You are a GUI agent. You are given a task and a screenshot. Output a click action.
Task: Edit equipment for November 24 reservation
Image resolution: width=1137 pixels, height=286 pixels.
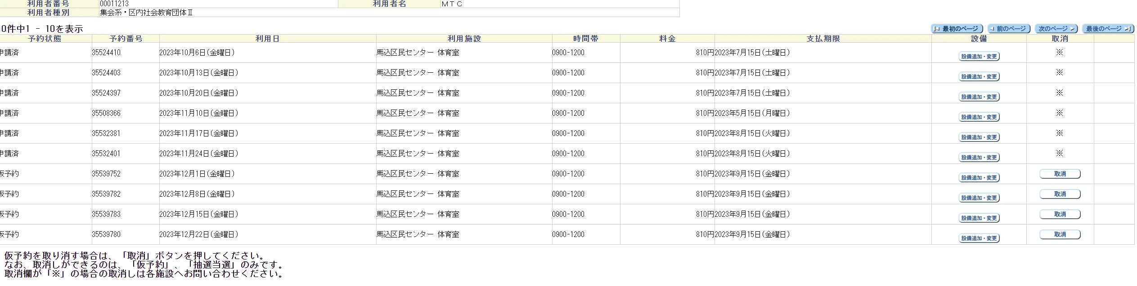pyautogui.click(x=979, y=158)
